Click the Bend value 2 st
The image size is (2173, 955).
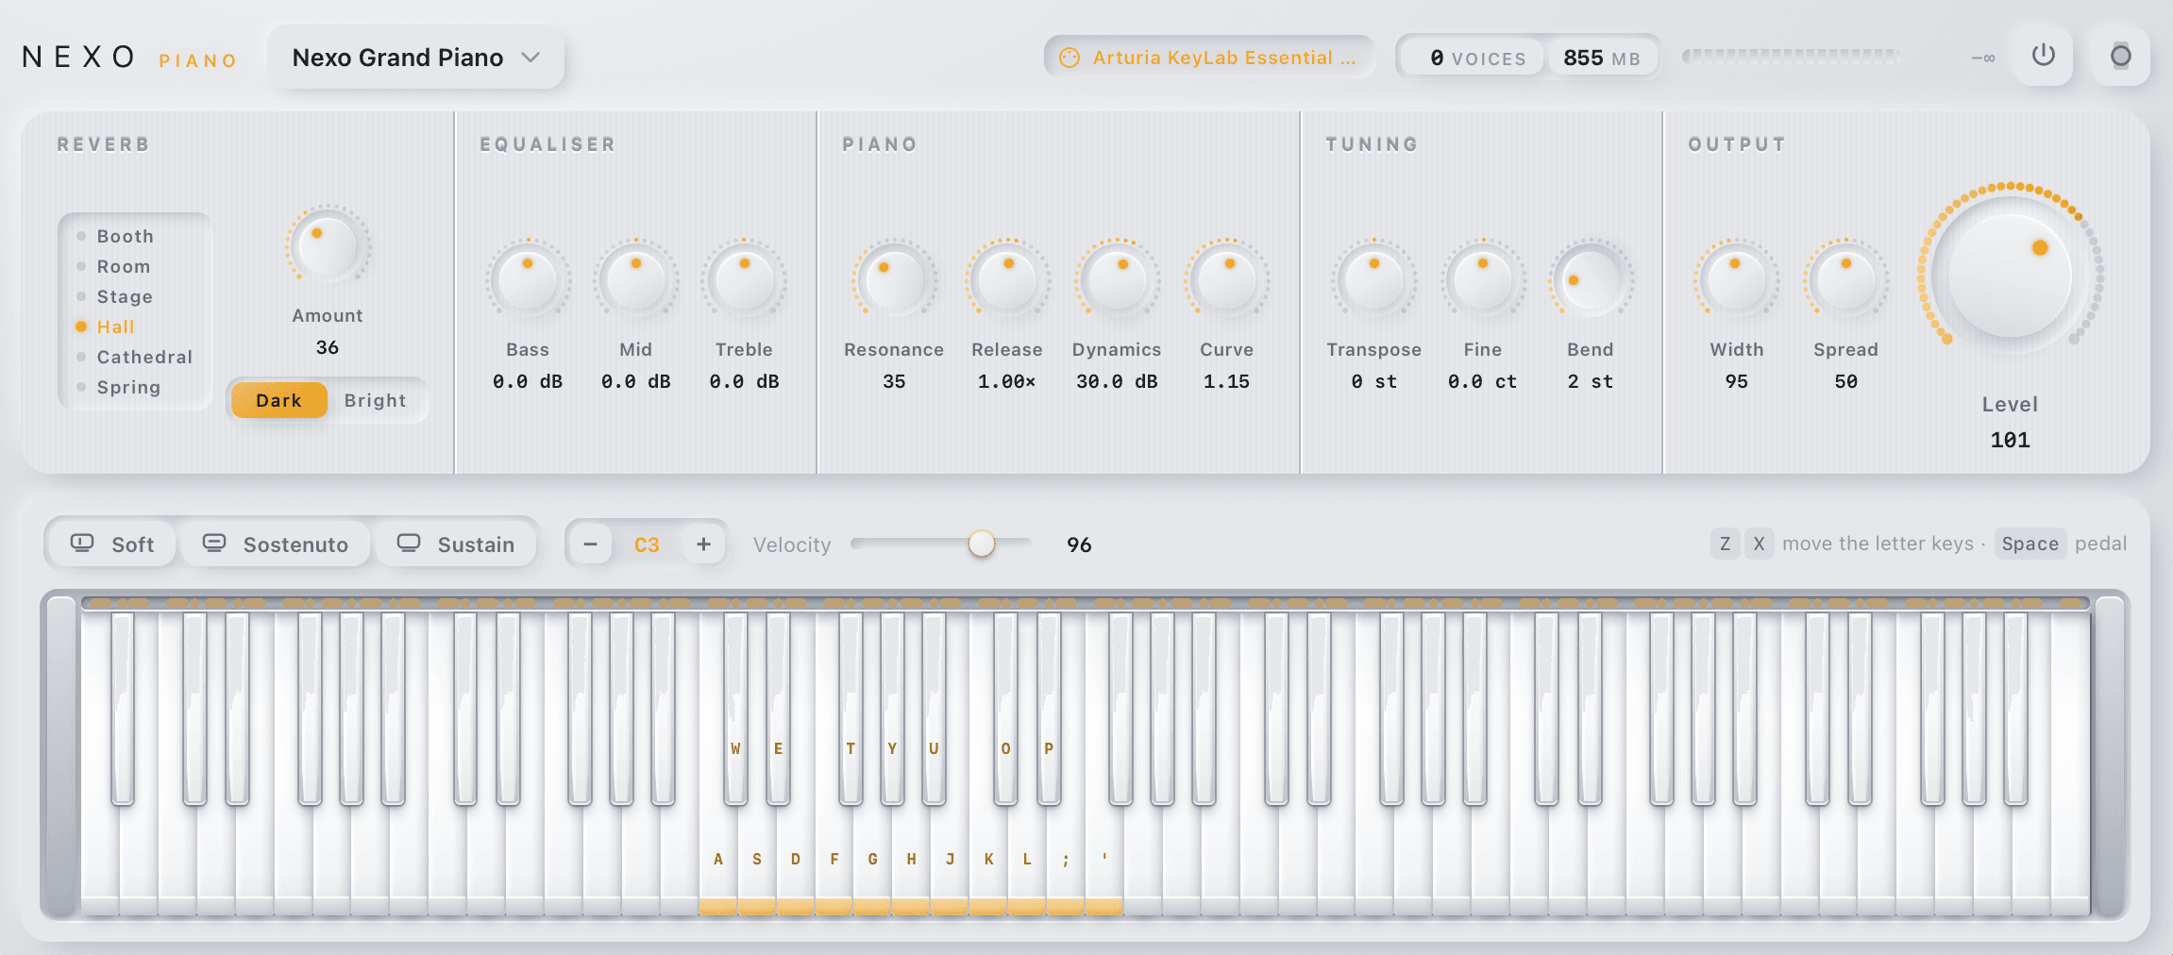tap(1591, 381)
